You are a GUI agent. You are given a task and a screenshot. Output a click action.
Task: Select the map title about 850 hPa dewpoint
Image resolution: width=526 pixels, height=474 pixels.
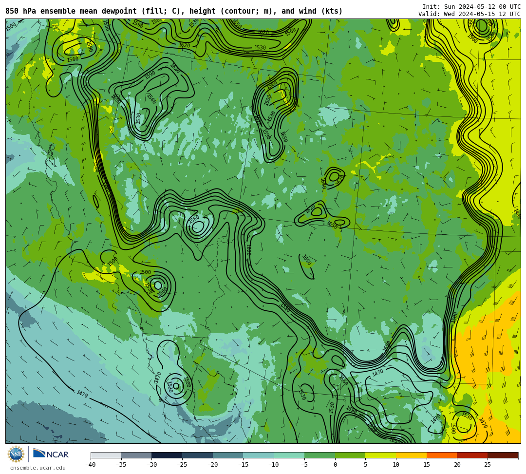point(174,11)
